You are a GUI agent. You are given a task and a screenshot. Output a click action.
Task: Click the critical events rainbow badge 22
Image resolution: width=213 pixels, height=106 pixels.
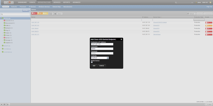click(x=34, y=13)
